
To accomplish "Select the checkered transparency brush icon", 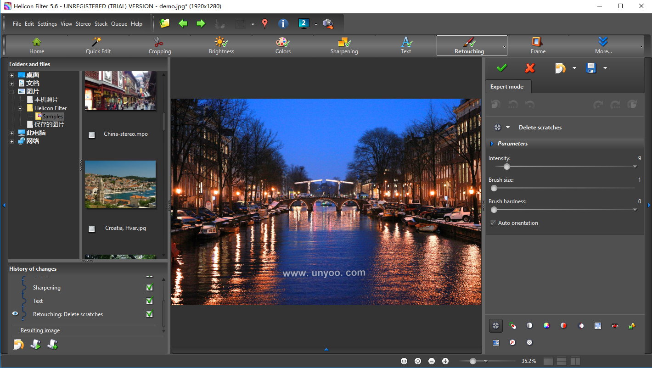I will point(529,342).
